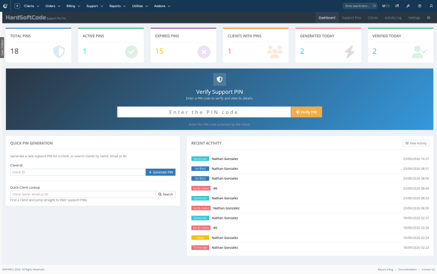The image size is (437, 274).
Task: Expand the Clients menu
Action: coord(32,6)
